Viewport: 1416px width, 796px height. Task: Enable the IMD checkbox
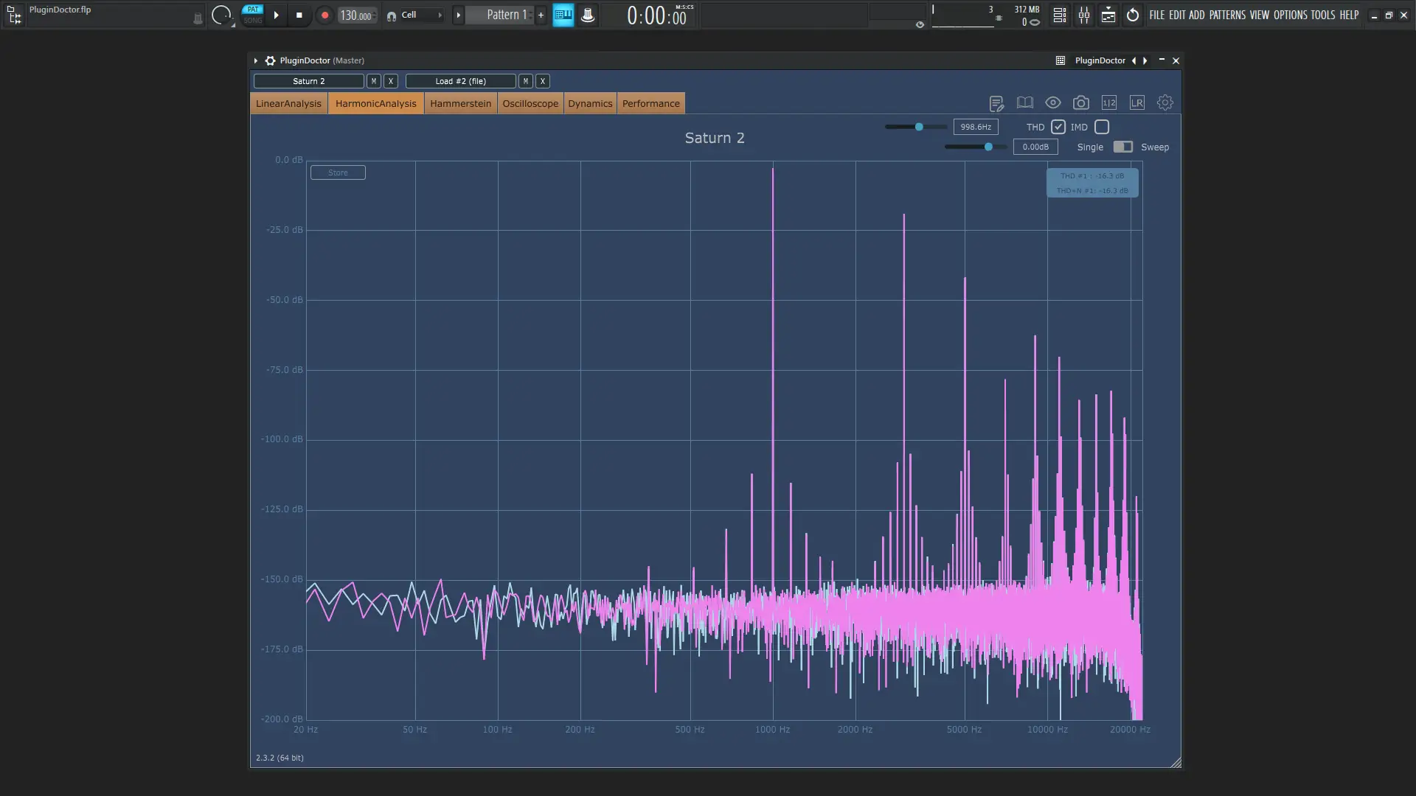tap(1102, 127)
